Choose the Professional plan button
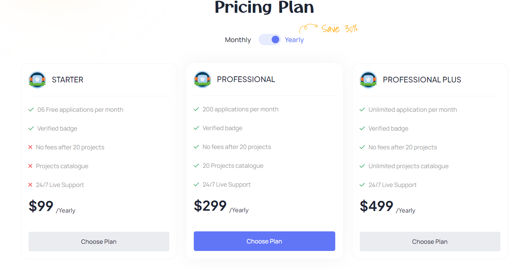This screenshot has height=269, width=520. pos(265,241)
